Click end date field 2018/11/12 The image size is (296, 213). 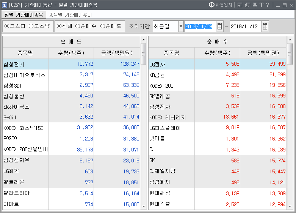tap(246, 26)
